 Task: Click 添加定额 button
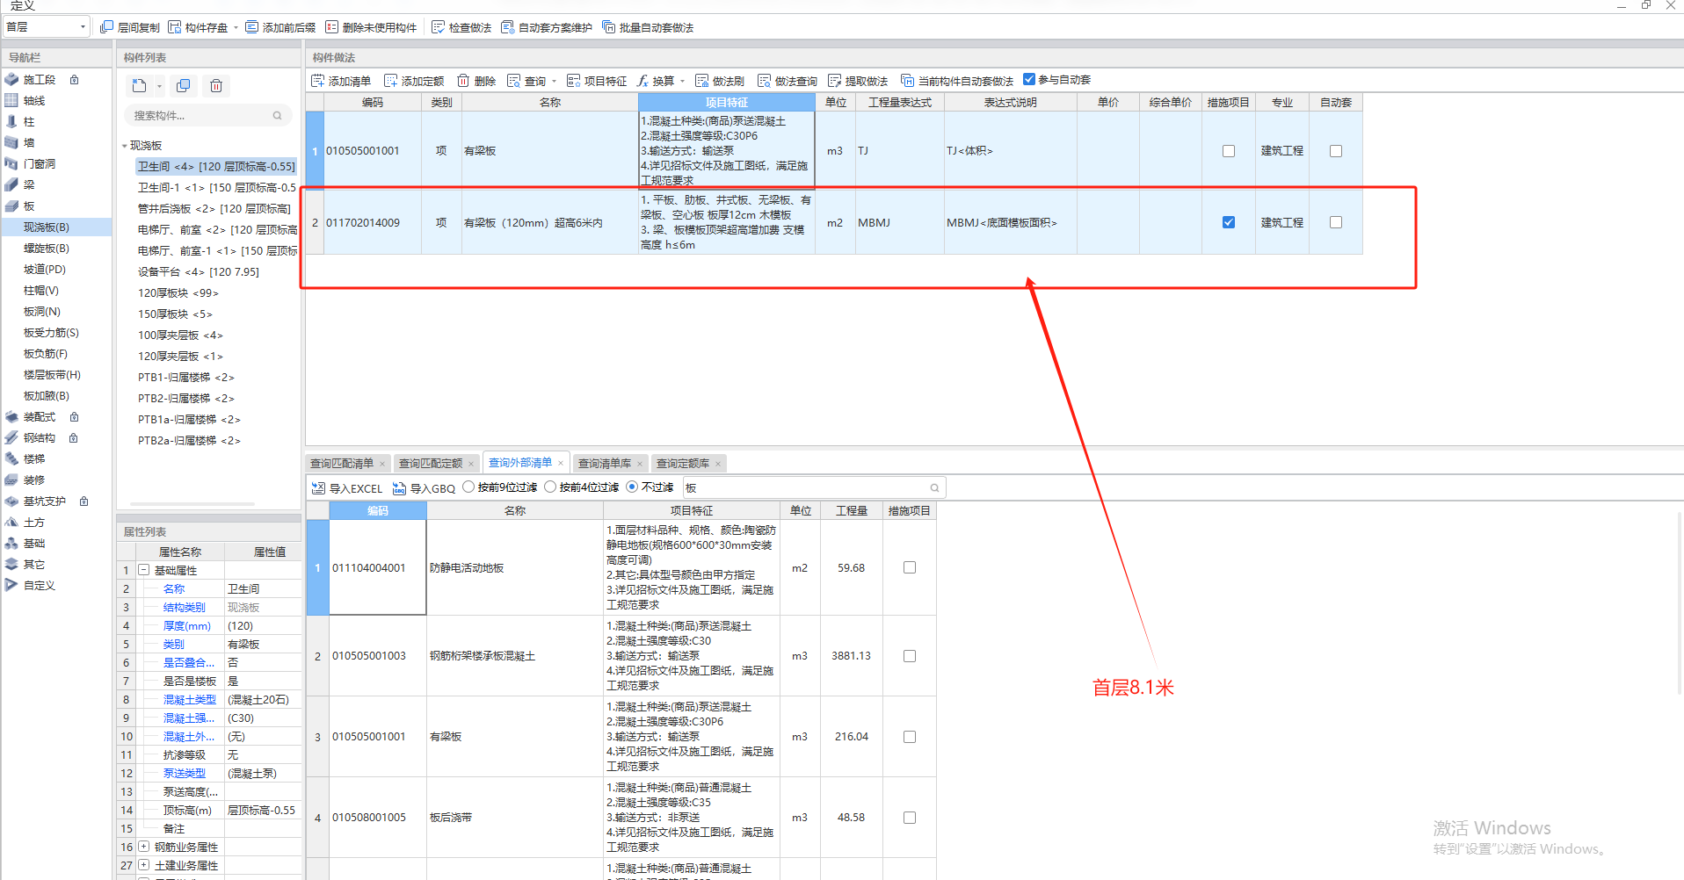pos(414,81)
